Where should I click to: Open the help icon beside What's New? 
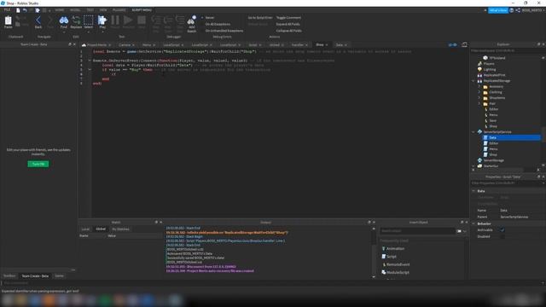click(512, 10)
